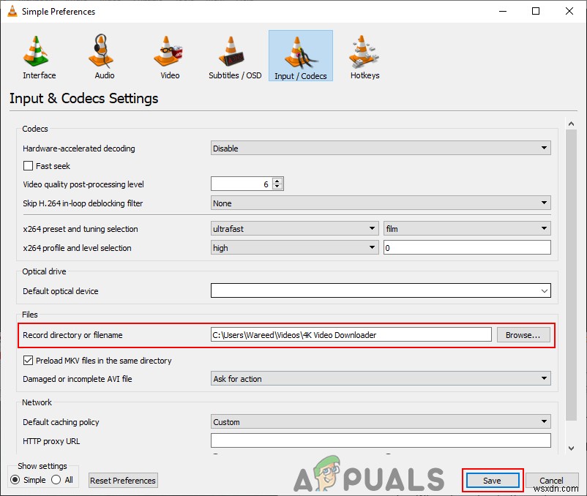Save the preferences

click(492, 481)
